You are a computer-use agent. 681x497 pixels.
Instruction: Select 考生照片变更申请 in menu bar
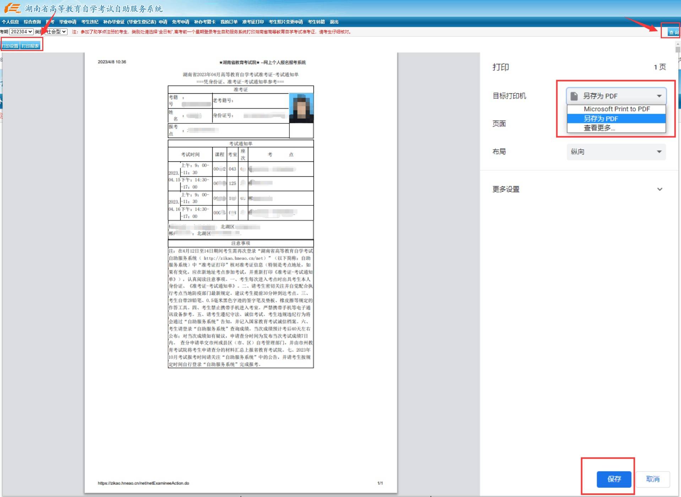pyautogui.click(x=286, y=22)
